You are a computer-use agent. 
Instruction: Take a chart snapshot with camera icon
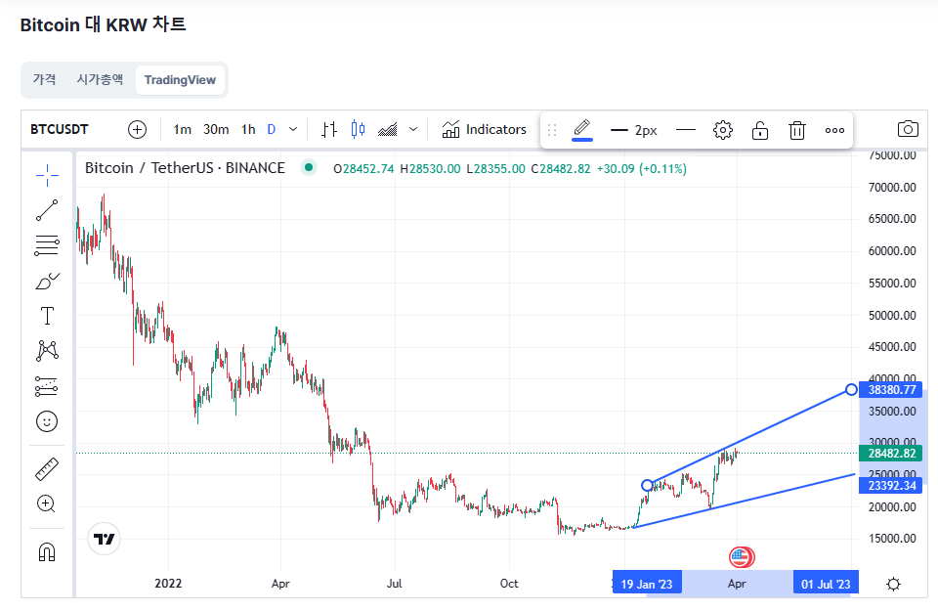[x=908, y=129]
